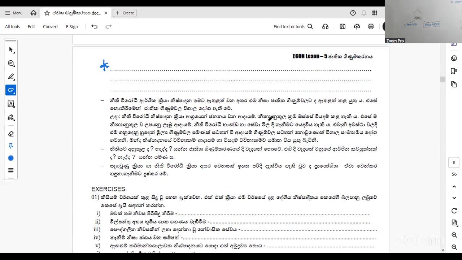Image resolution: width=462 pixels, height=260 pixels.
Task: Go to the Home icon
Action: click(x=34, y=13)
